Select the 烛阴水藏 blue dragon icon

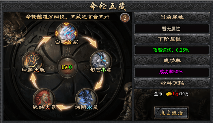(x=86, y=99)
